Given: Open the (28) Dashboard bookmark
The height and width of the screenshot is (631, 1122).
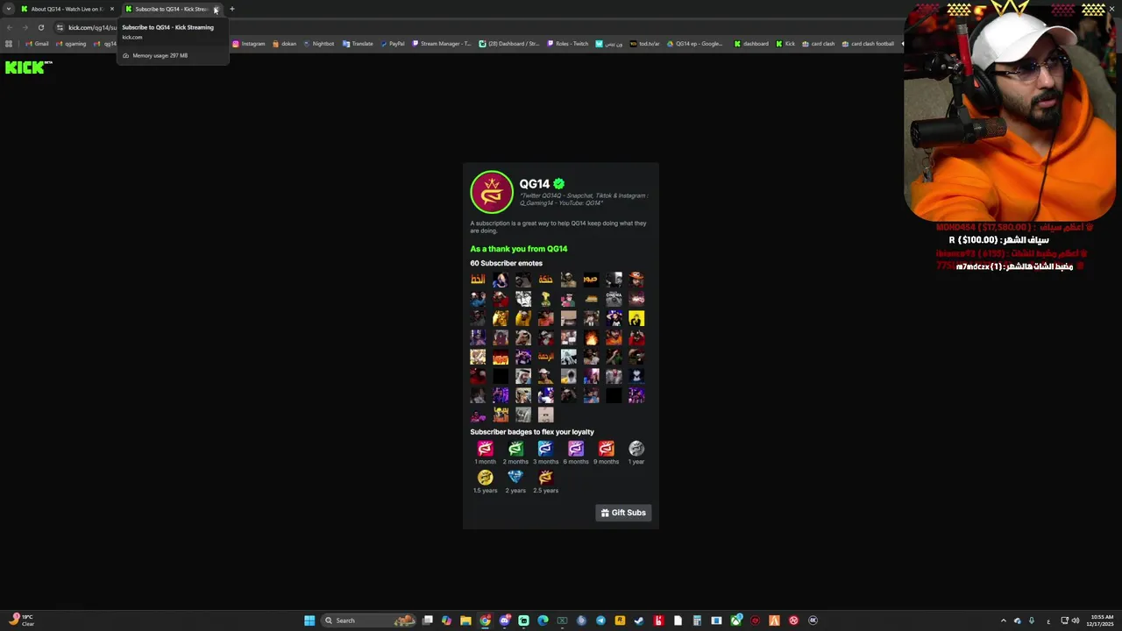Looking at the screenshot, I should (508, 44).
